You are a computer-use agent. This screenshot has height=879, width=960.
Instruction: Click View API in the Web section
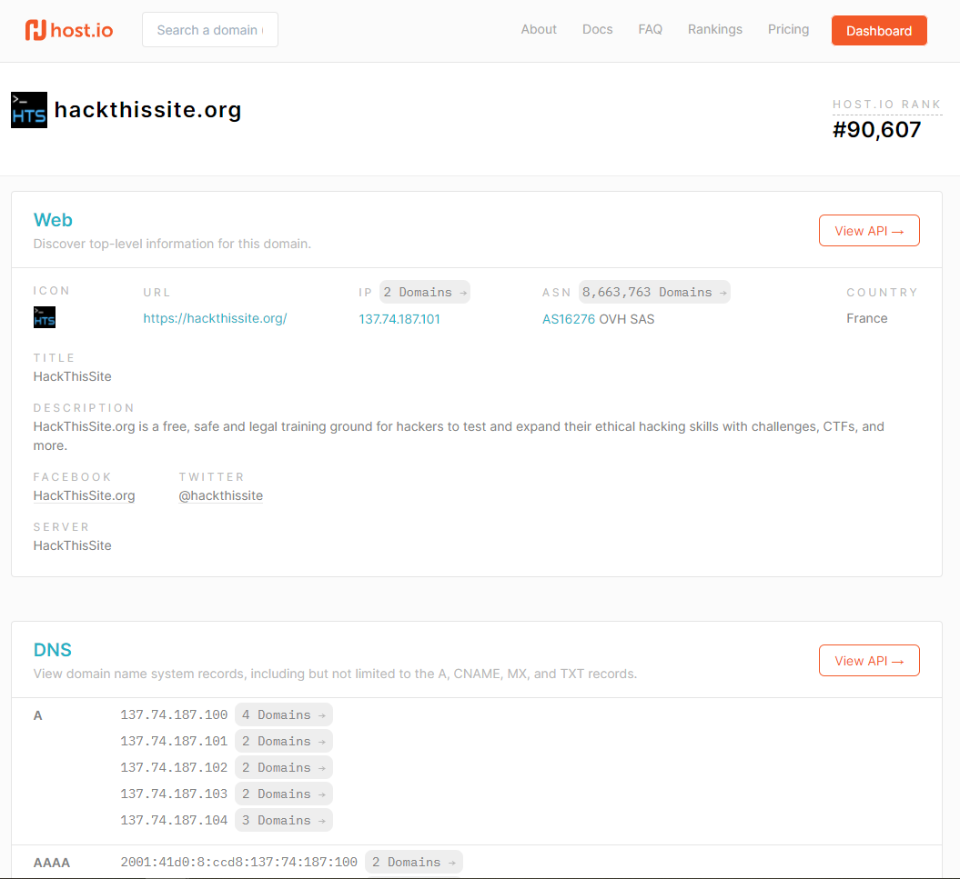click(x=869, y=231)
